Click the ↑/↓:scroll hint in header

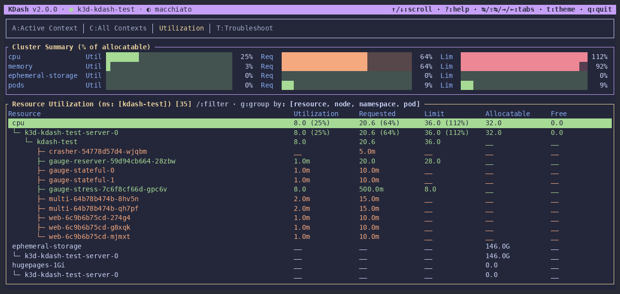412,9
